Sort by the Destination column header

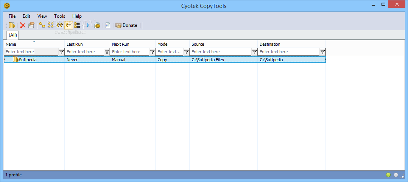(292, 44)
